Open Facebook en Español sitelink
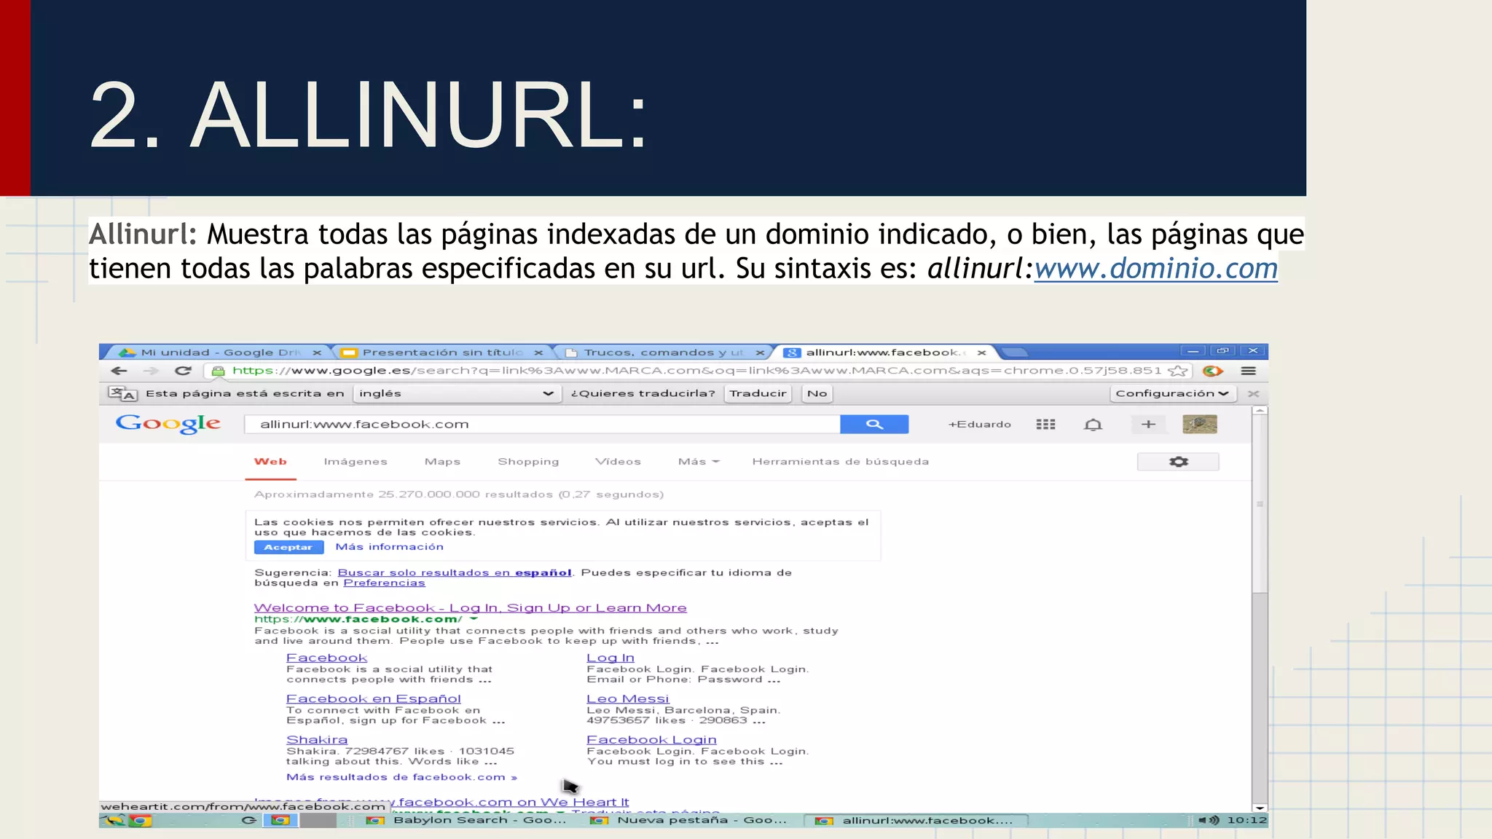 [373, 698]
